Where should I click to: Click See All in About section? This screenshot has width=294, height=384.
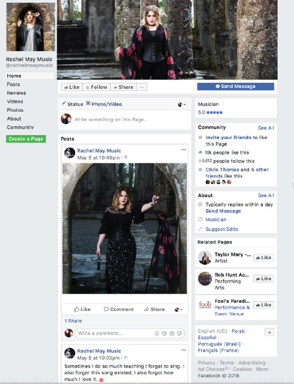click(x=266, y=196)
